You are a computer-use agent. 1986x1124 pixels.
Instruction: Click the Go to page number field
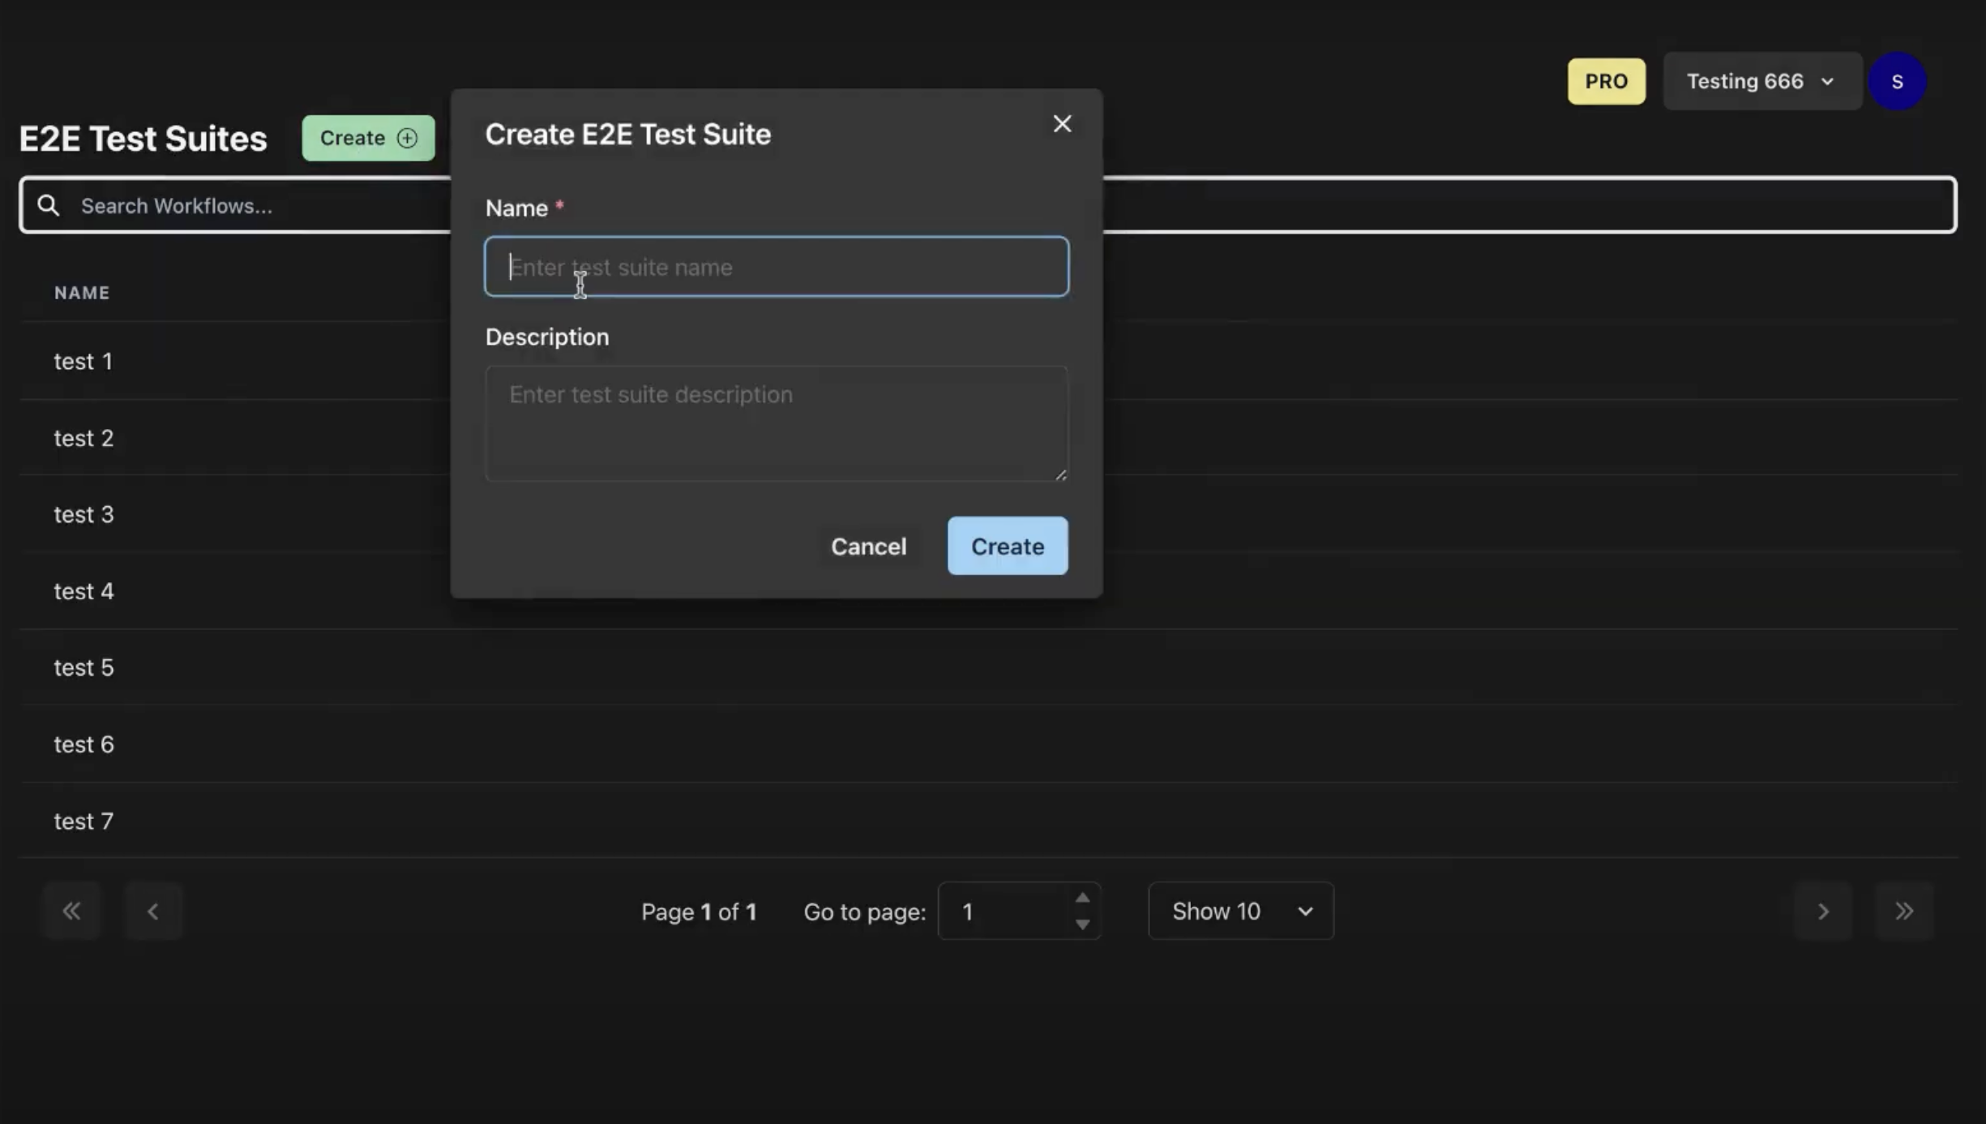coord(1019,911)
